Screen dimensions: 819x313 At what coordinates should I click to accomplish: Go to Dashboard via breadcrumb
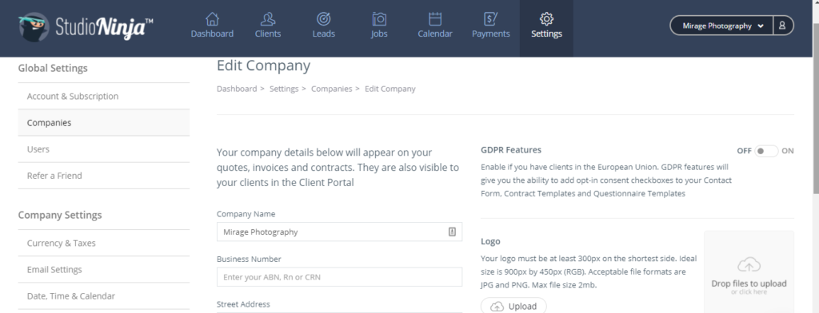click(237, 89)
